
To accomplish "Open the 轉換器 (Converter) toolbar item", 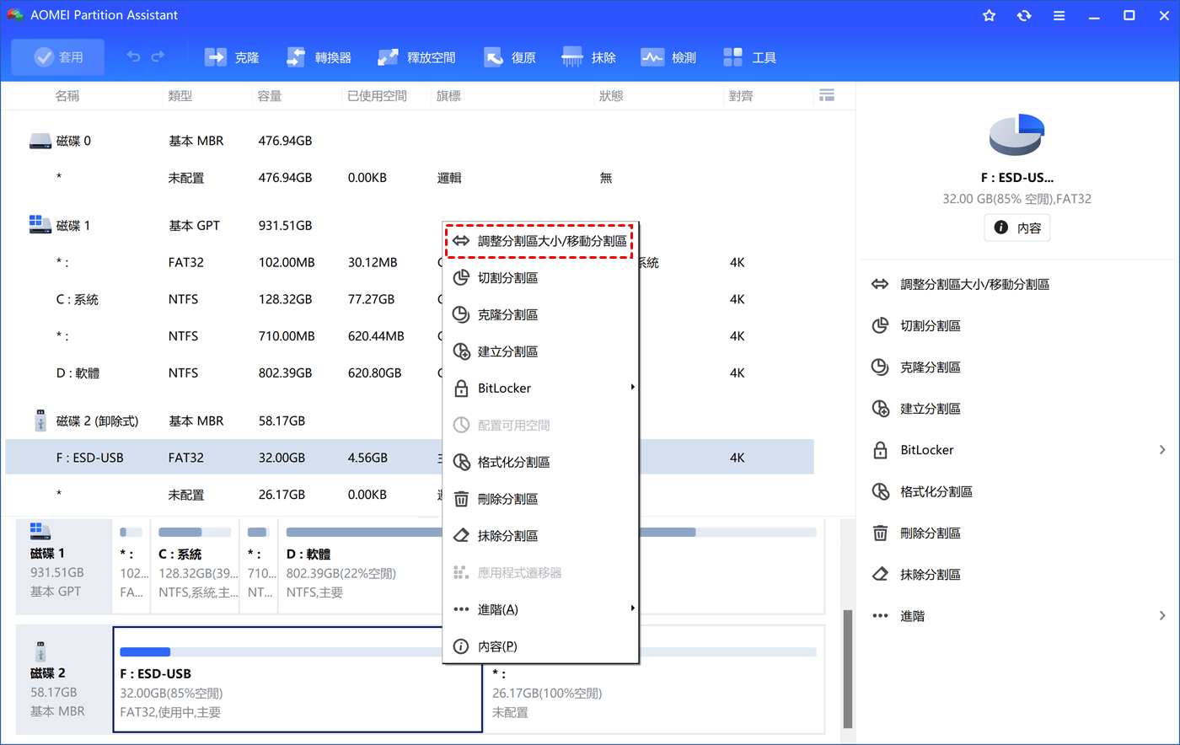I will point(319,57).
